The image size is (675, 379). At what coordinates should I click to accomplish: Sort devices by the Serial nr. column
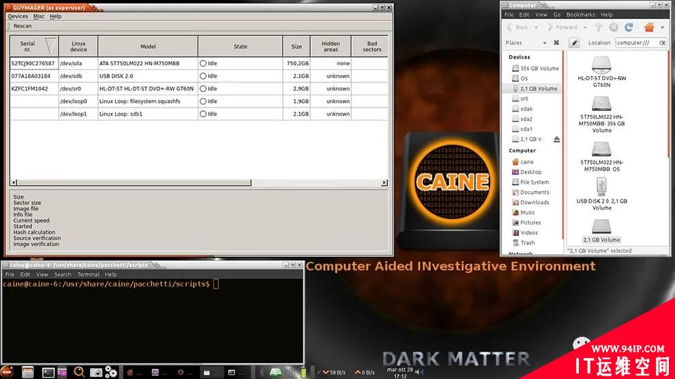tap(34, 46)
